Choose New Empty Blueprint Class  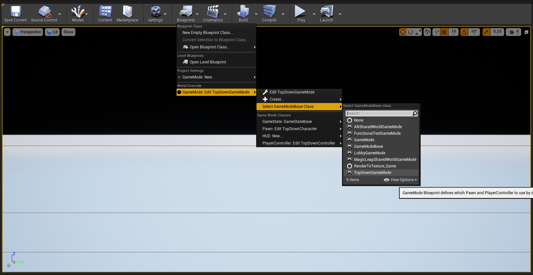click(x=216, y=33)
